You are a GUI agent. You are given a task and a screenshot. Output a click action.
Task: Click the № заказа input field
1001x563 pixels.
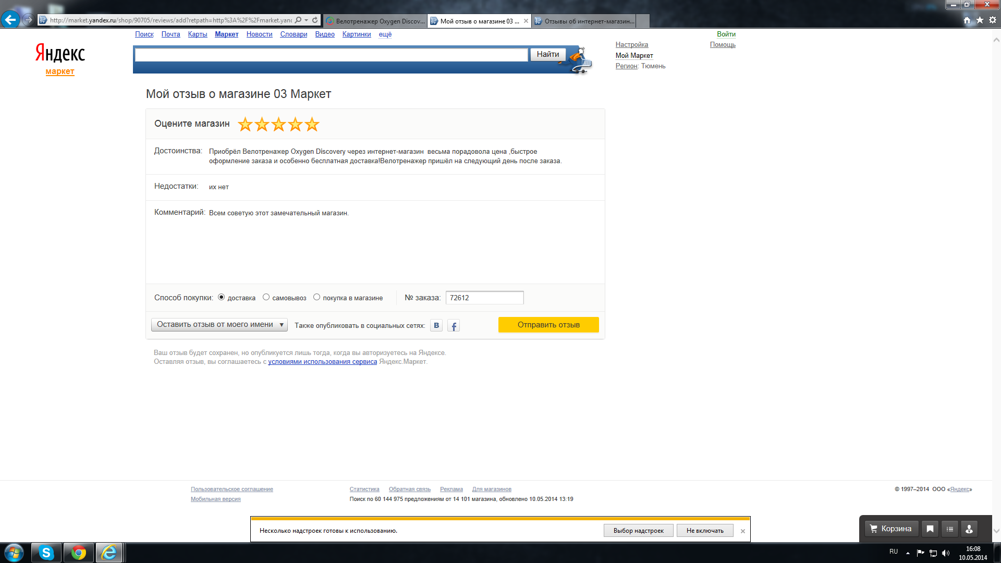[485, 298]
